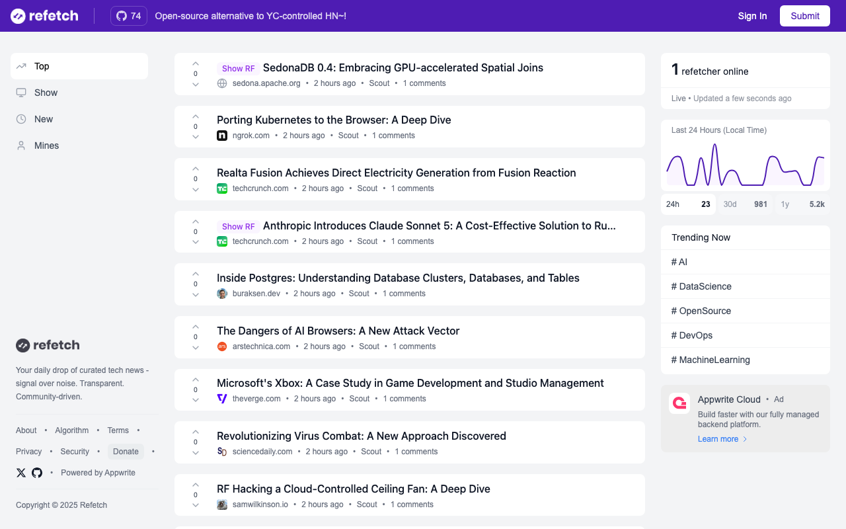Open the New feed in sidebar
This screenshot has height=529, width=846.
tap(79, 119)
